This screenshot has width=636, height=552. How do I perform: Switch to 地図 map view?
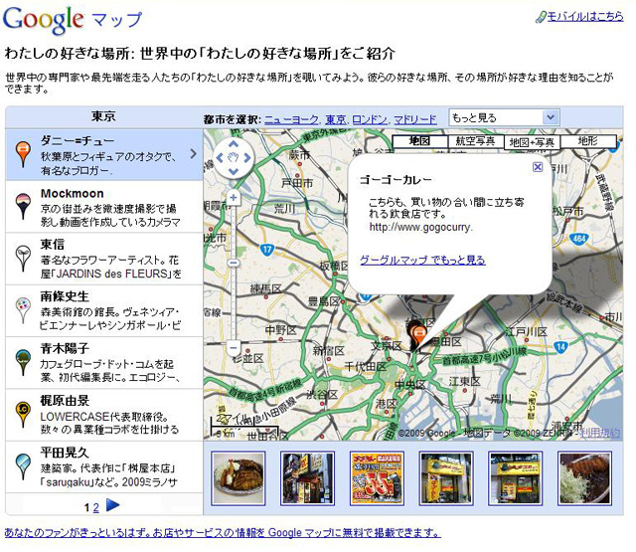[x=419, y=141]
